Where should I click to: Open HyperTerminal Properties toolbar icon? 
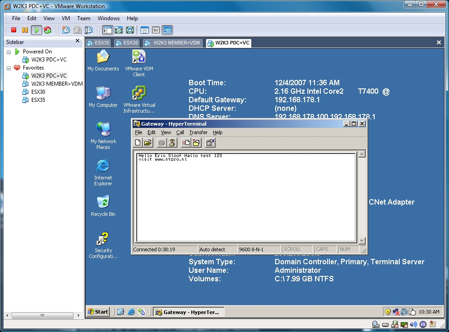click(210, 143)
